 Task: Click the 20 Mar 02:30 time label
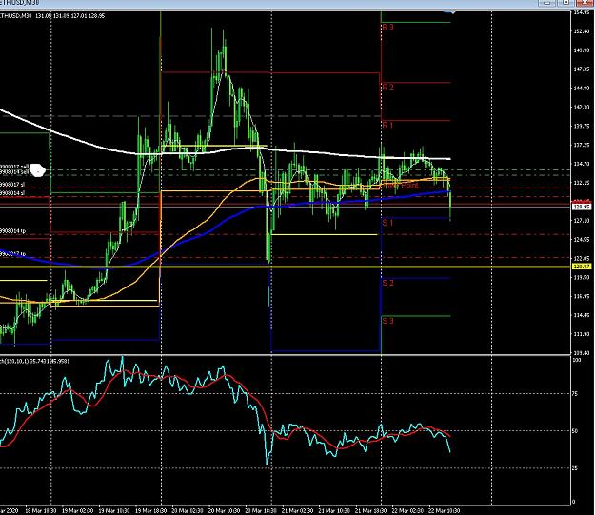pyautogui.click(x=188, y=511)
